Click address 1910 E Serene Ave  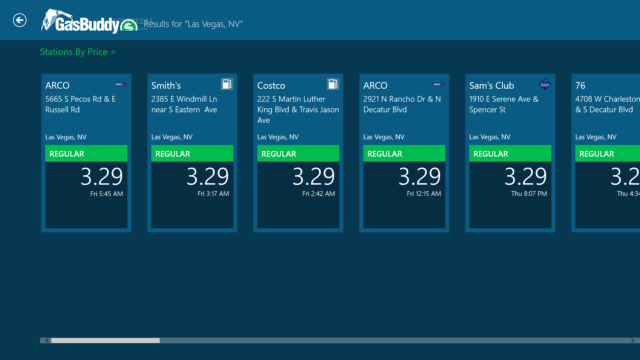click(x=504, y=104)
